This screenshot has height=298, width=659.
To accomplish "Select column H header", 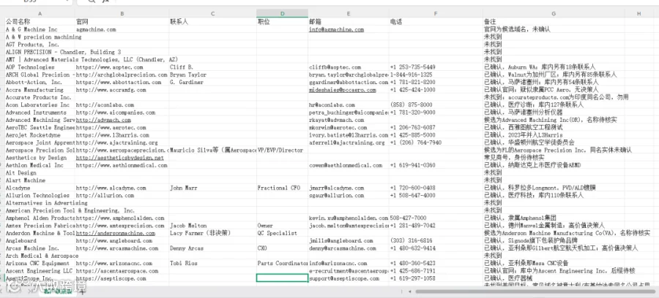I will pos(638,13).
